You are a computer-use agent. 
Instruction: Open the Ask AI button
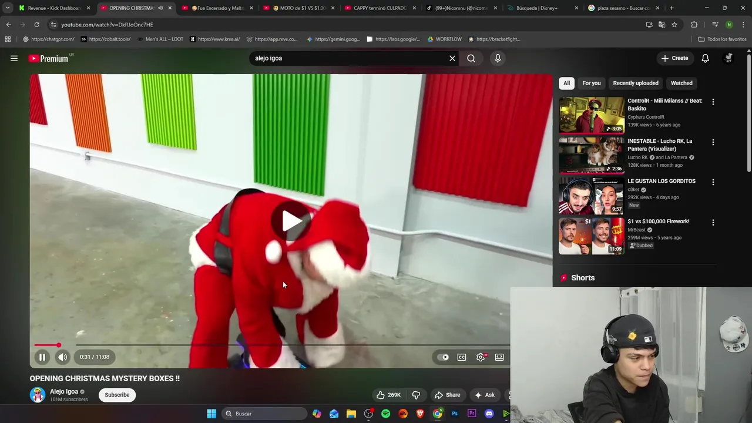click(485, 395)
